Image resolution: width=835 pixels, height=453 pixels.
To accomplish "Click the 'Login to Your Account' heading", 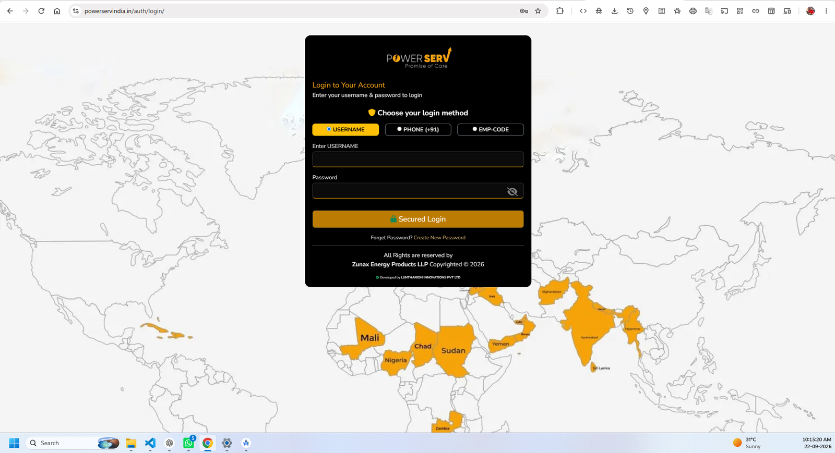I will [349, 85].
